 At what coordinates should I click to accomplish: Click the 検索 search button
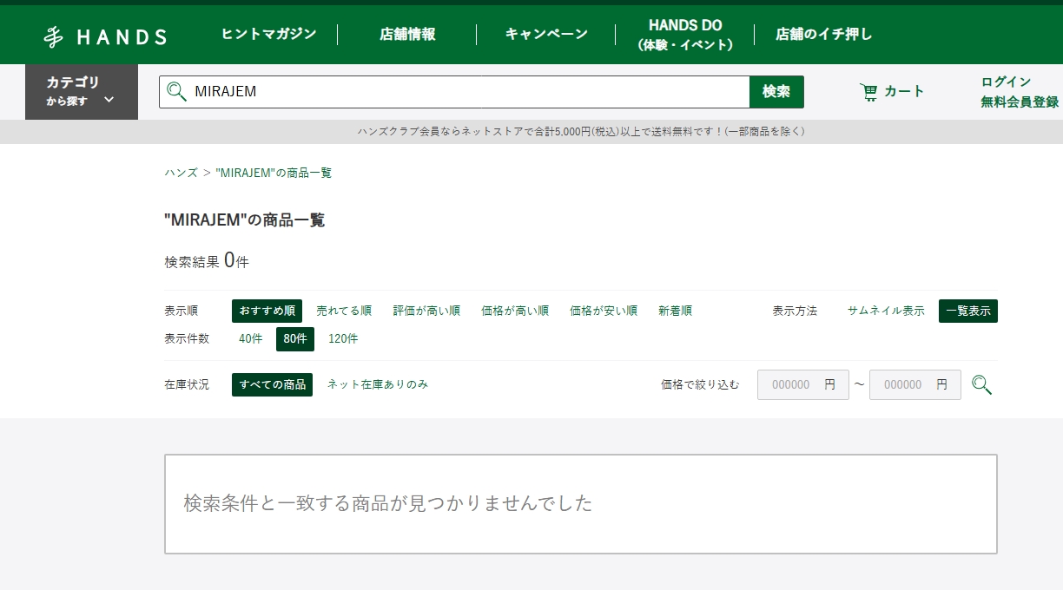(776, 91)
